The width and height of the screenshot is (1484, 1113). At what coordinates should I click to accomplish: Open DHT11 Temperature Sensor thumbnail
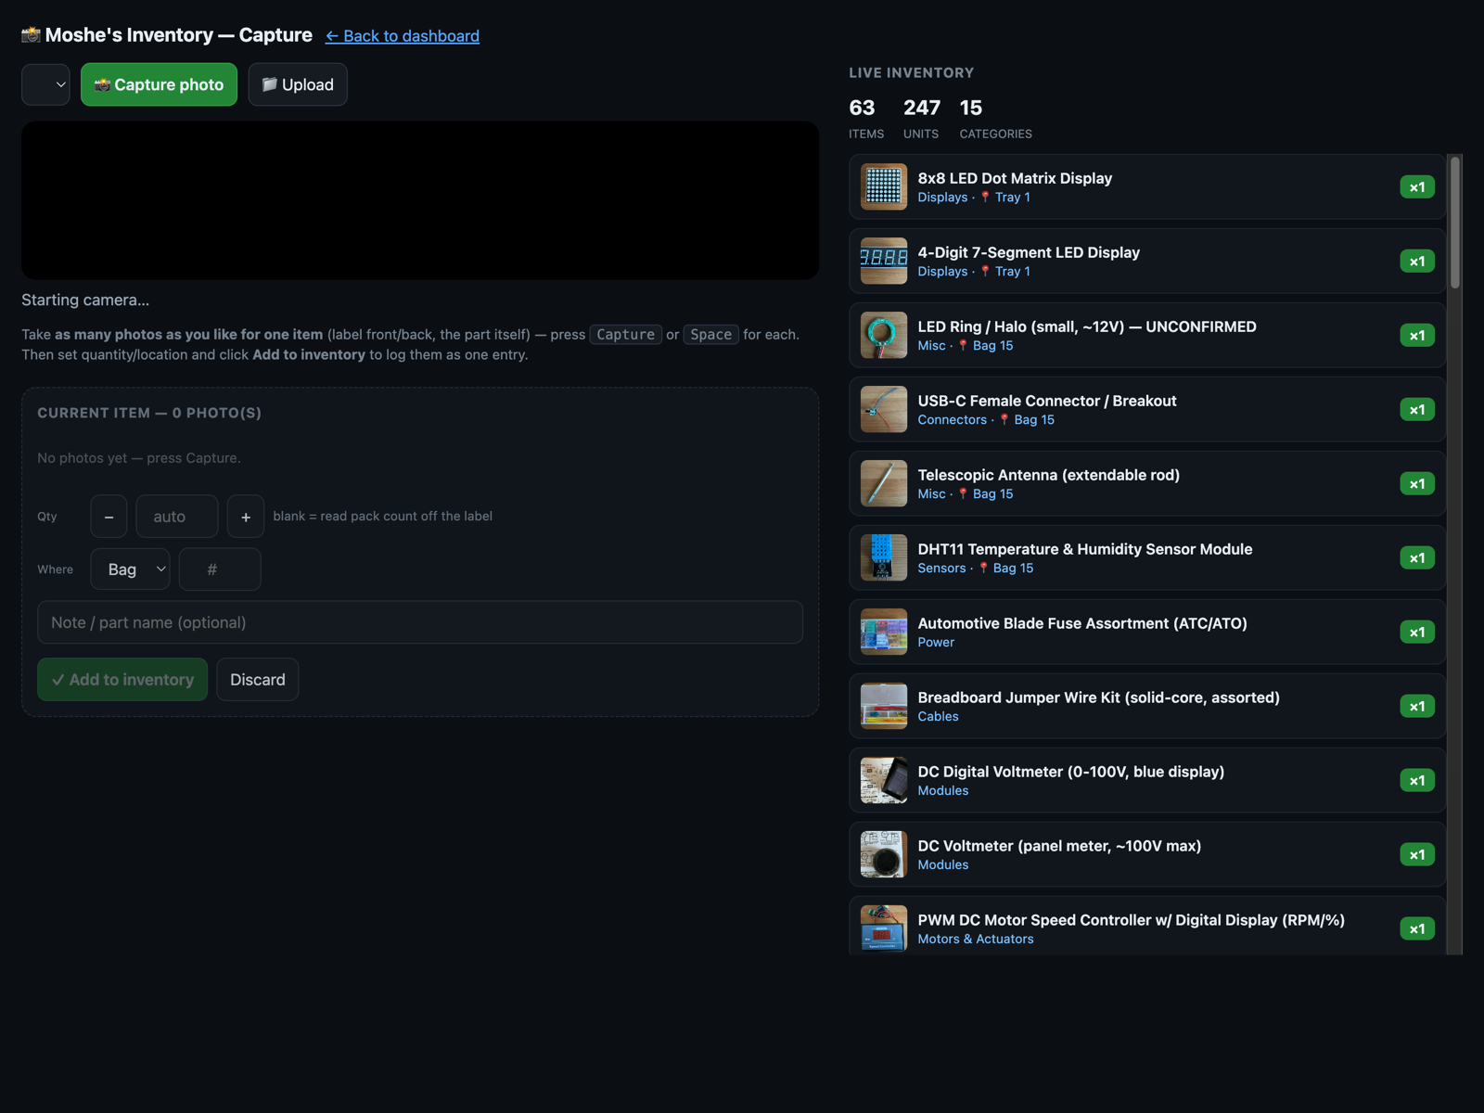point(884,557)
